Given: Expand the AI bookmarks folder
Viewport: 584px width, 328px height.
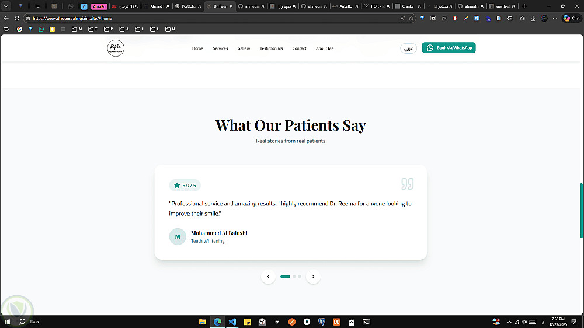Looking at the screenshot, I should tap(77, 29).
